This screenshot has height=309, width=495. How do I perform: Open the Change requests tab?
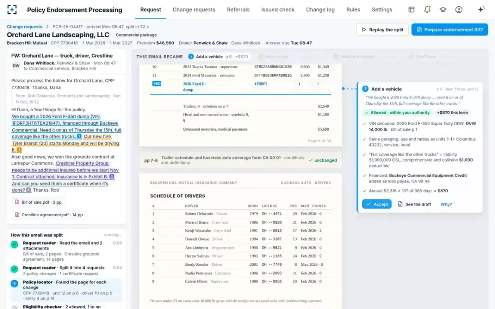(194, 9)
